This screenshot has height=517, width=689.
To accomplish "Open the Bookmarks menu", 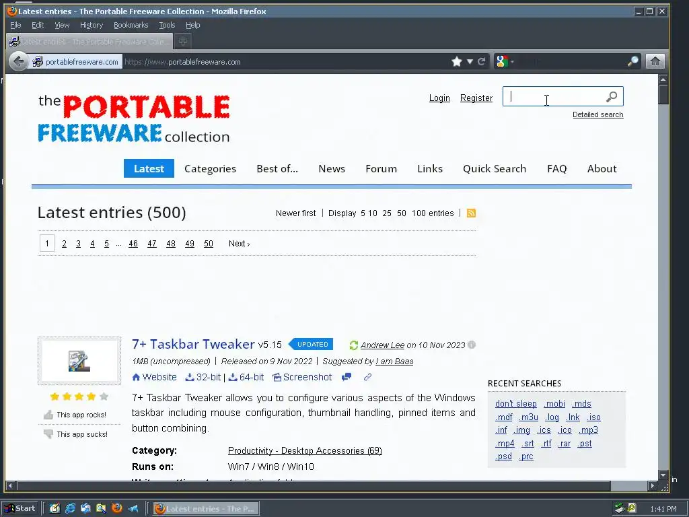I will click(131, 25).
